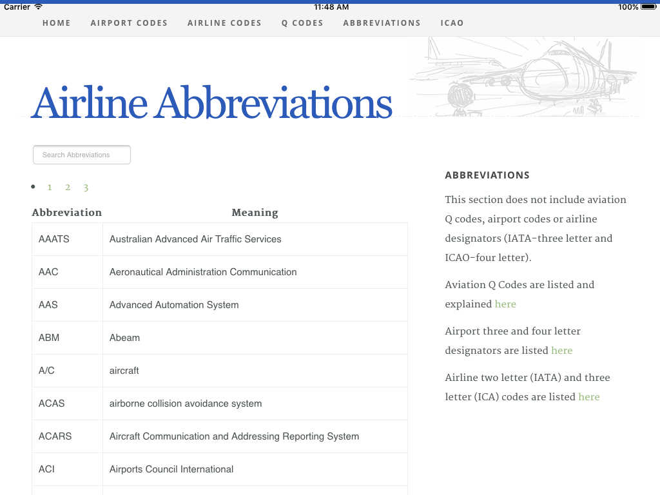This screenshot has height=495, width=660.
Task: Click the ABBREVIATIONS sidebar heading
Action: (487, 175)
